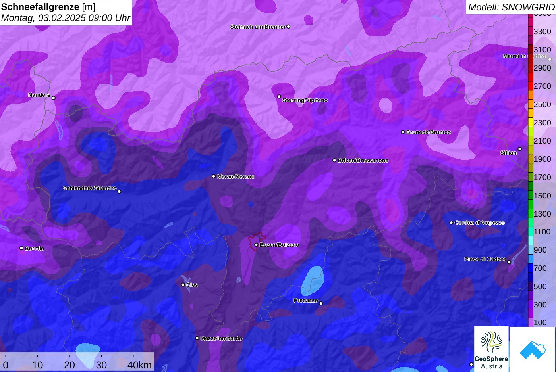Click the Sillian marker dot
This screenshot has height=372, width=556.
coord(520,149)
